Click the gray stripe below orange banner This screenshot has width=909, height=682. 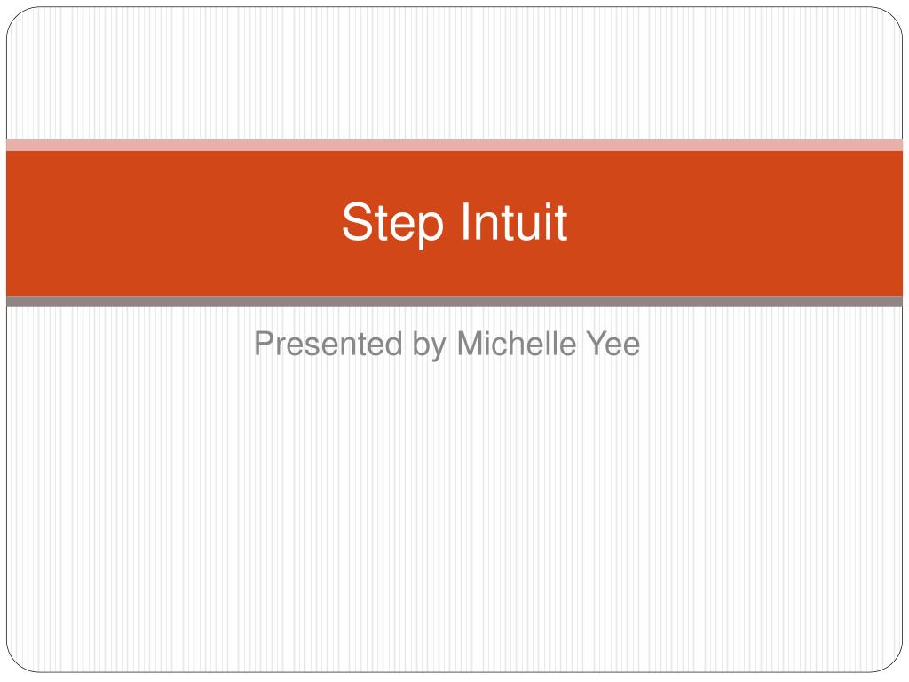[454, 302]
